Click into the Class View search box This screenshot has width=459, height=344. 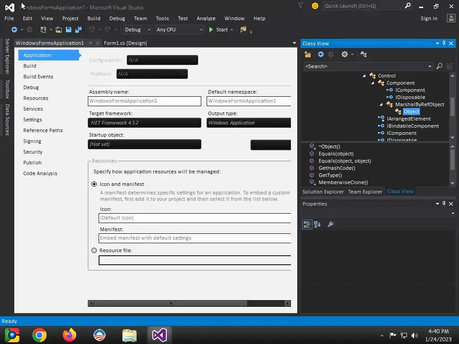pos(366,66)
